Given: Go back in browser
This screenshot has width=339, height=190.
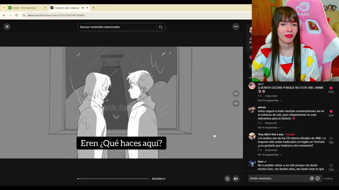Looking at the screenshot, I should click(4, 15).
